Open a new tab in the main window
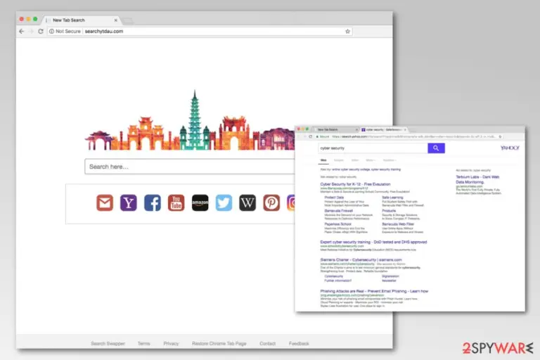 [x=128, y=20]
